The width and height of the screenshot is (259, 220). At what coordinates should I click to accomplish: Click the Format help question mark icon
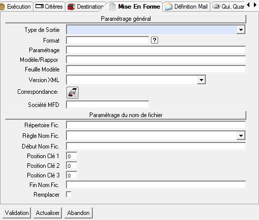155,40
